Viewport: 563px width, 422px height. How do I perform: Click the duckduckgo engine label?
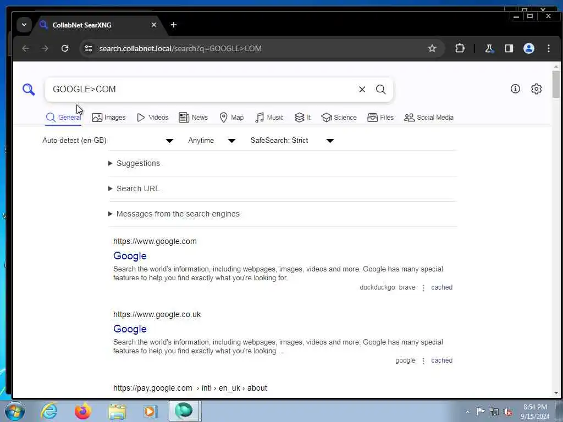[377, 287]
